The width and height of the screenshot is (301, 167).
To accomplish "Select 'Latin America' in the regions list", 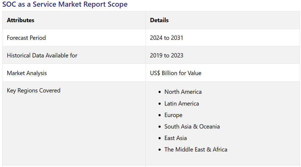I will pyautogui.click(x=182, y=103).
